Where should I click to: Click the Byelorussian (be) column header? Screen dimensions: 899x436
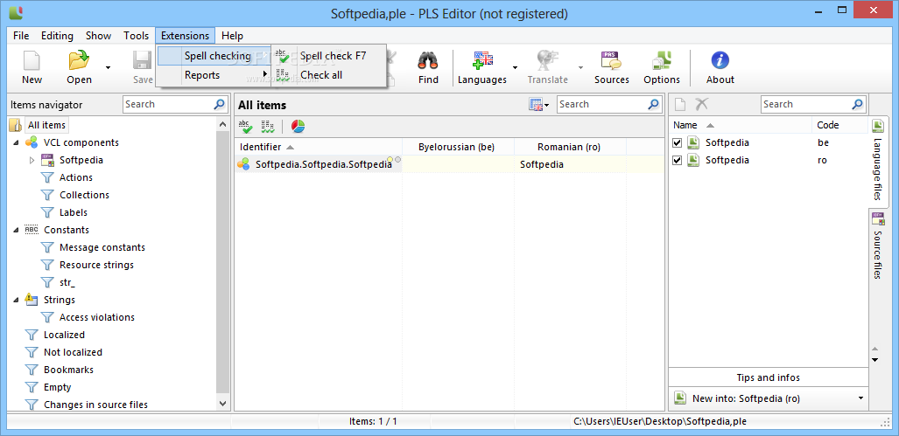(x=456, y=147)
